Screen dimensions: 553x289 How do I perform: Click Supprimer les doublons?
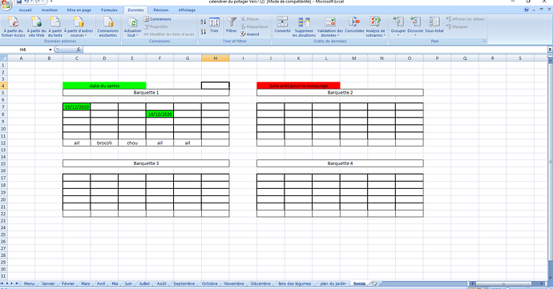pos(304,26)
